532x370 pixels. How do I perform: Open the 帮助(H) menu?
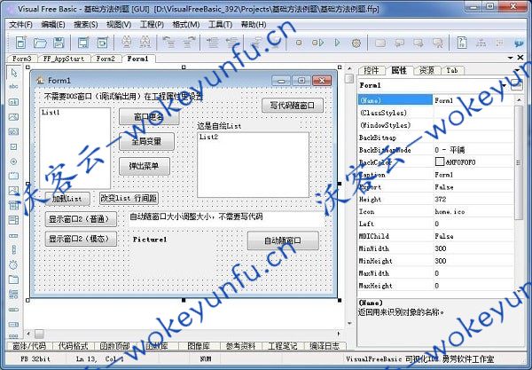click(253, 25)
